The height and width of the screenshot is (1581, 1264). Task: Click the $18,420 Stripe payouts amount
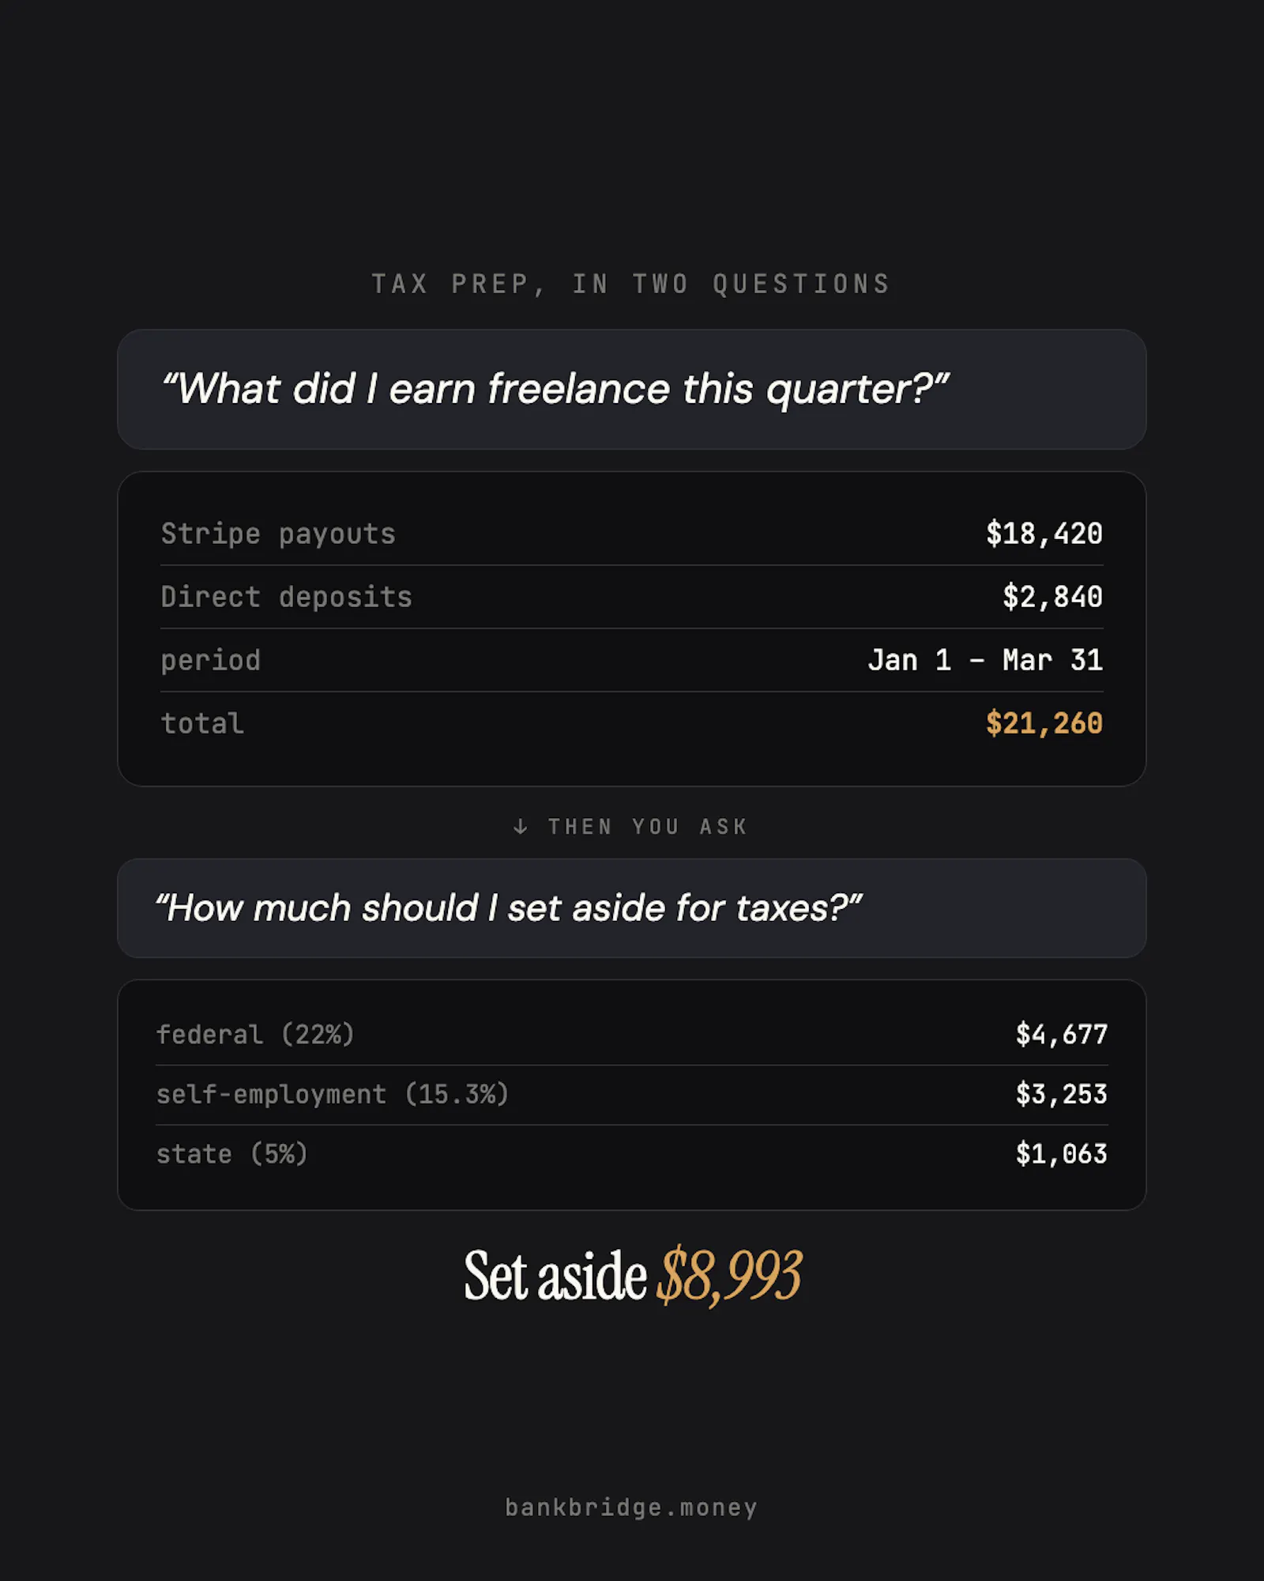point(1044,534)
